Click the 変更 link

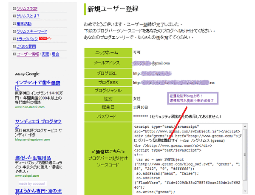coord(45,54)
